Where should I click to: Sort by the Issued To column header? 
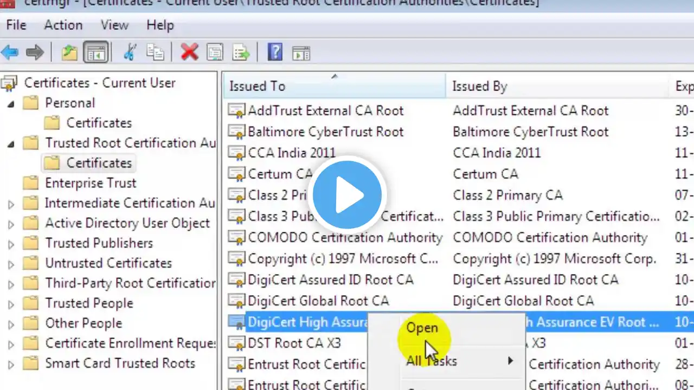point(334,86)
